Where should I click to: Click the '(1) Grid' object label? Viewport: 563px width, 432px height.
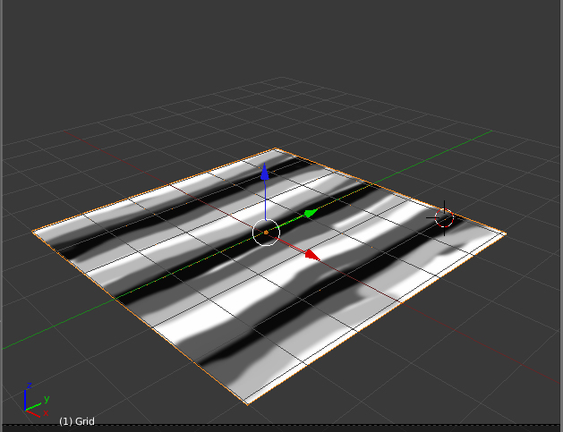coord(77,421)
